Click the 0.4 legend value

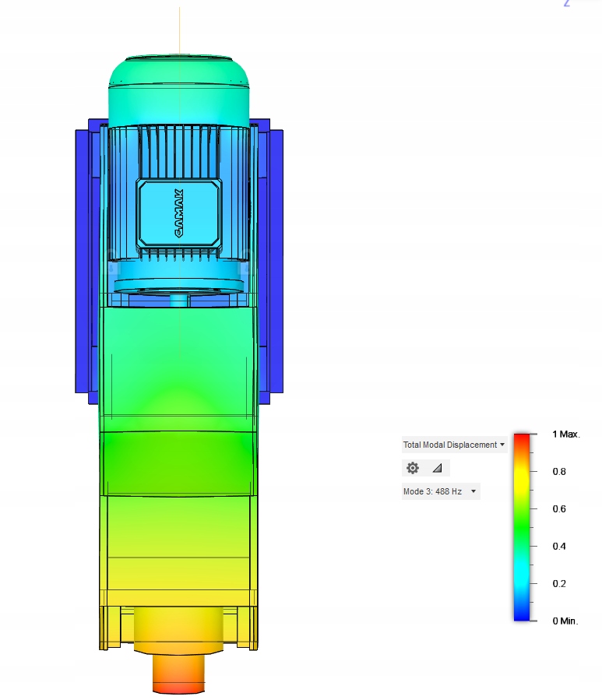click(559, 547)
